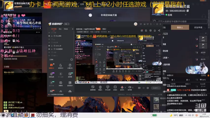Open the hamburger menu in companion title bar
The image size is (210, 118).
(x=151, y=24)
